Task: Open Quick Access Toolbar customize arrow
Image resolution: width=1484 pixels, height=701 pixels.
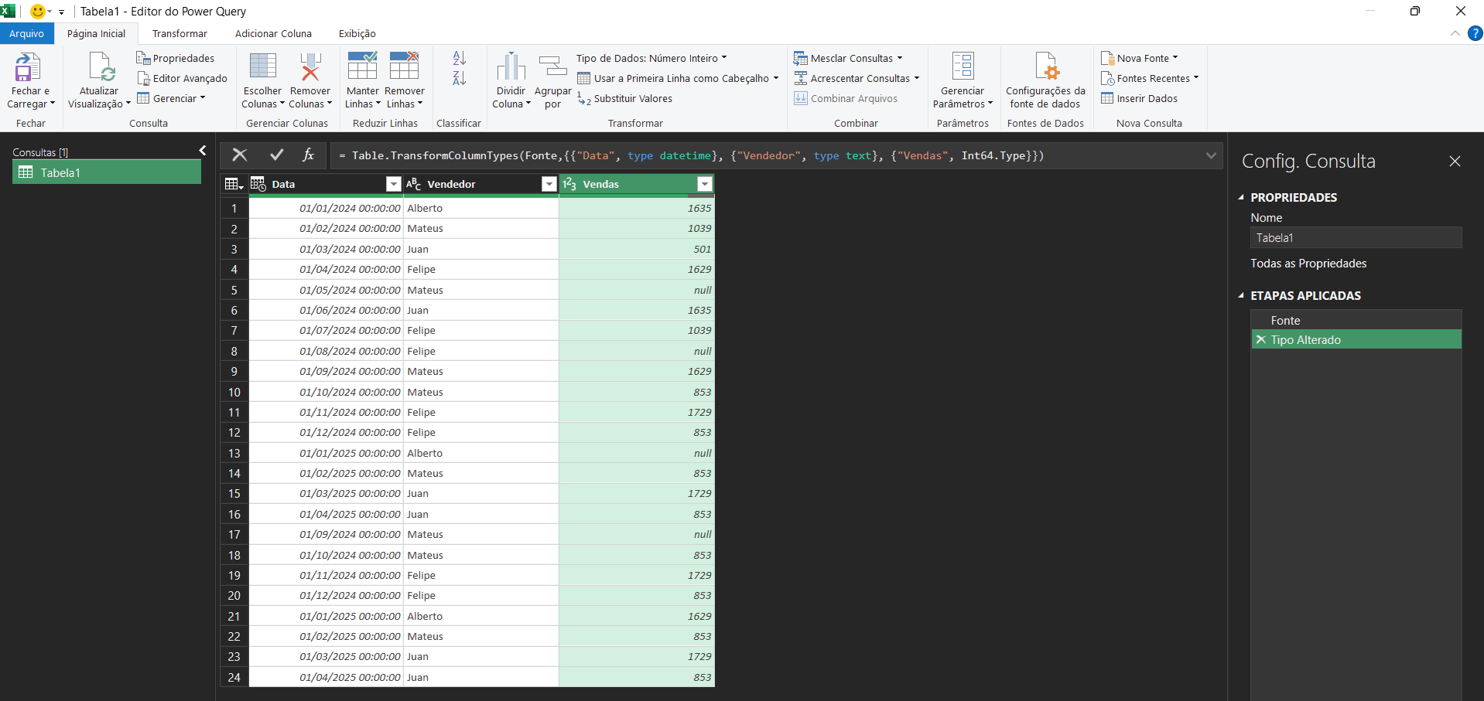Action: pyautogui.click(x=61, y=12)
